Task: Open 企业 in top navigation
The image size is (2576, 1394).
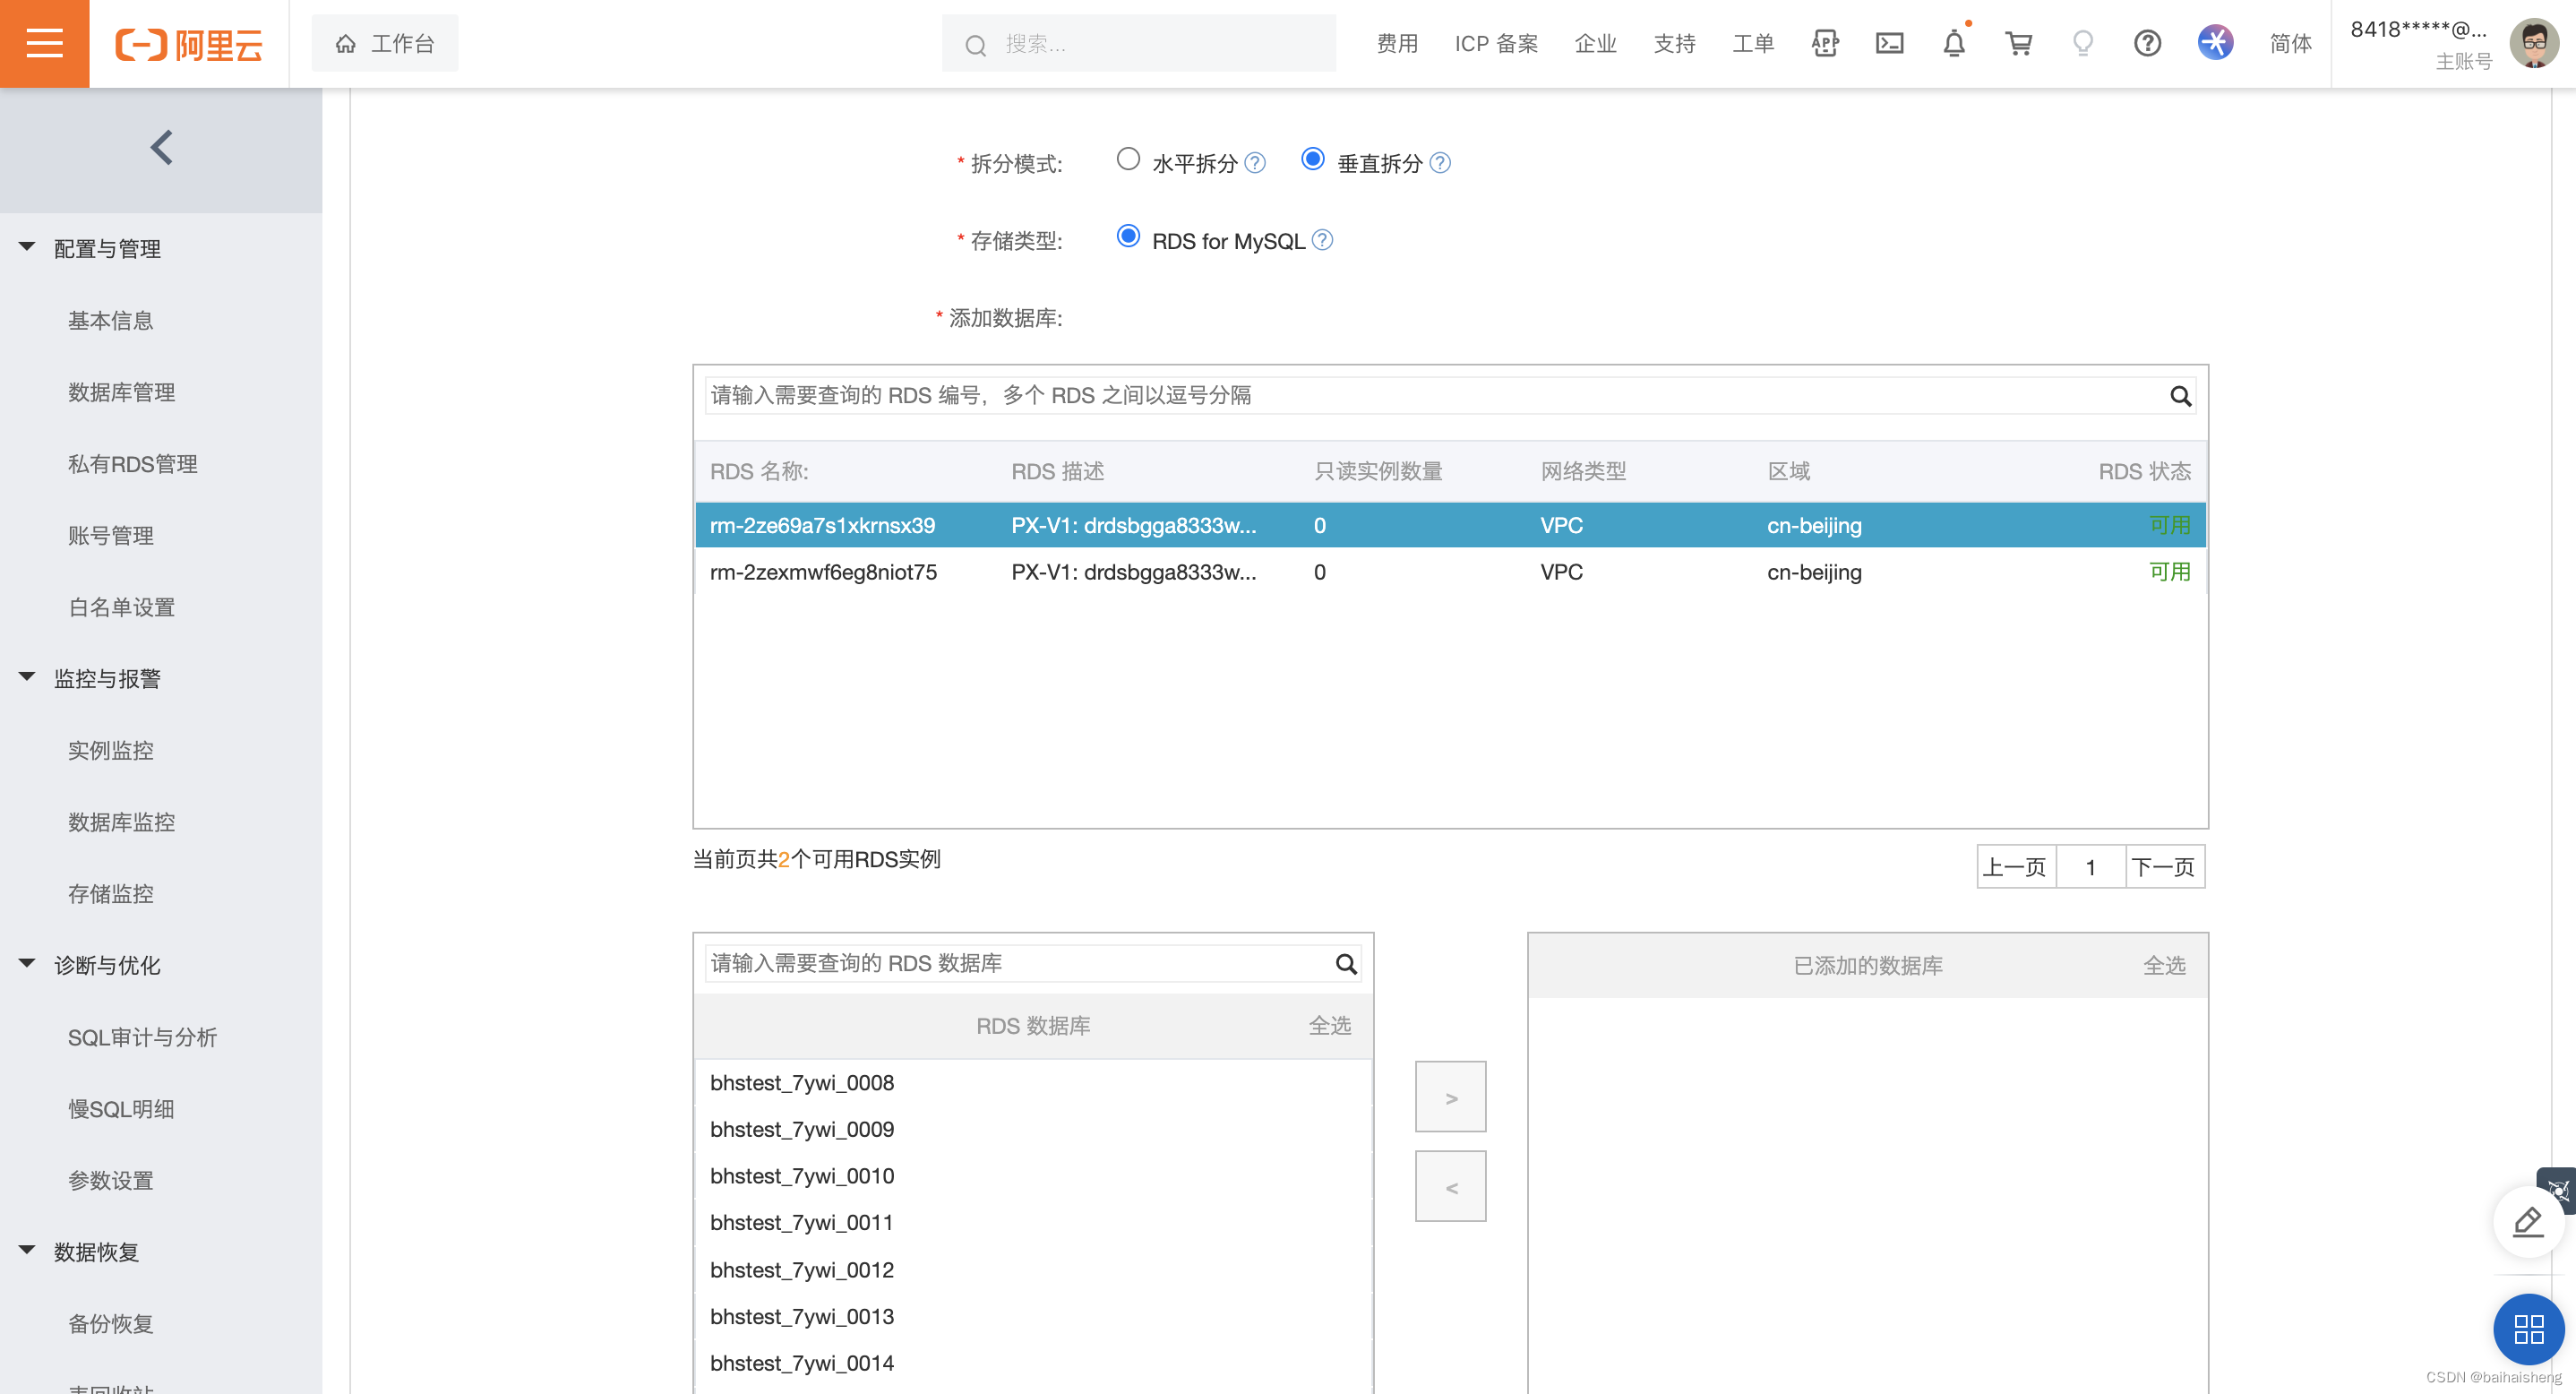Action: (1595, 43)
